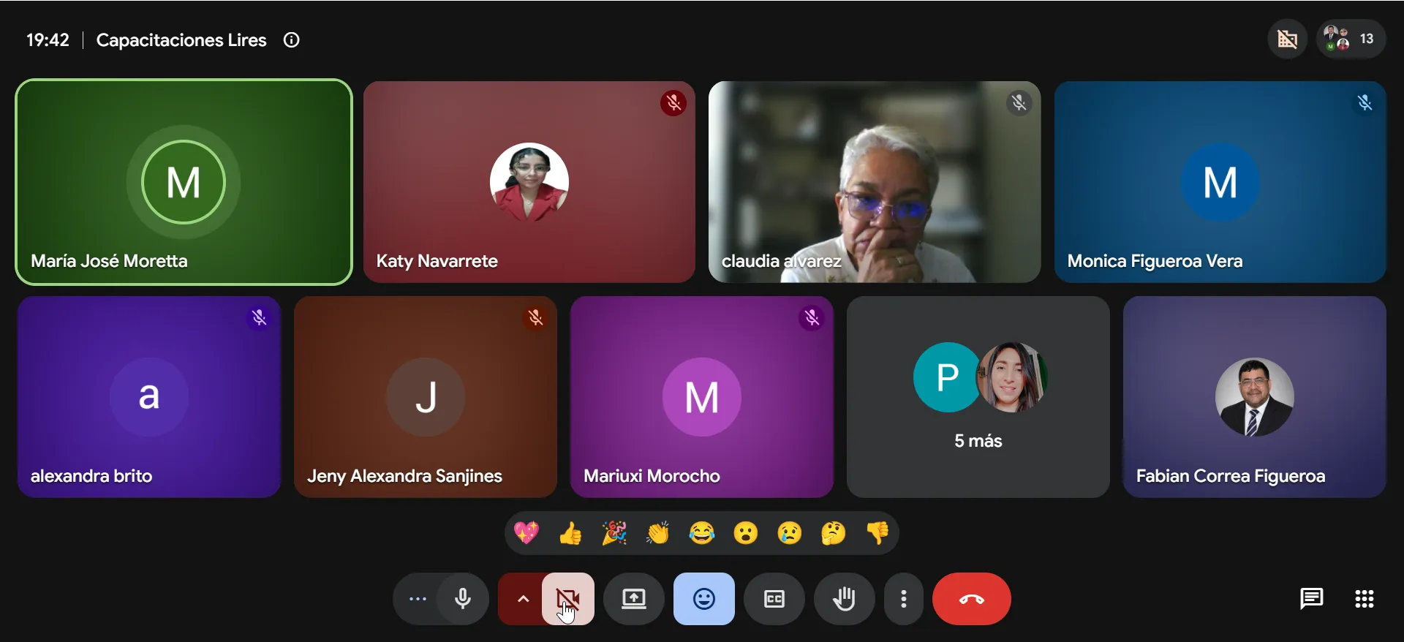The width and height of the screenshot is (1404, 642).
Task: Send the thumbs down reaction
Action: 877,533
